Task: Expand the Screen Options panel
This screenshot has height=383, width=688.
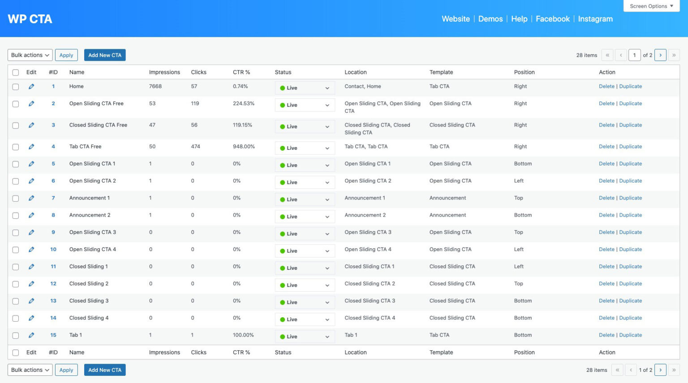Action: click(x=650, y=6)
